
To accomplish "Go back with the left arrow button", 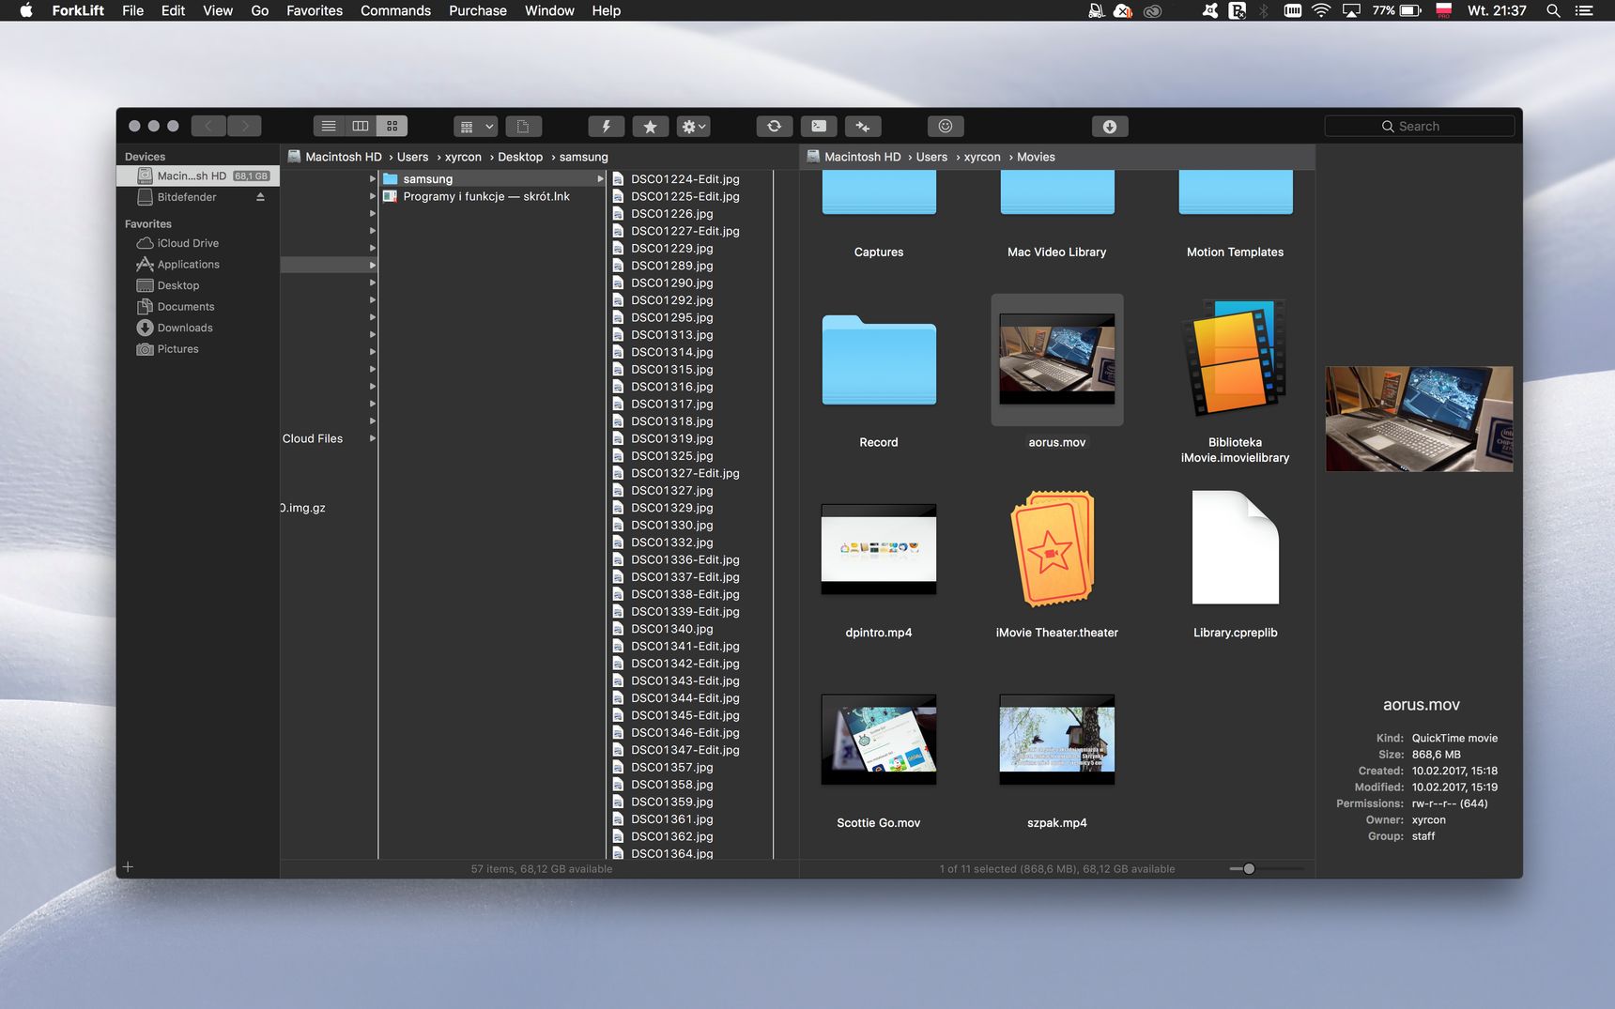I will 208,126.
